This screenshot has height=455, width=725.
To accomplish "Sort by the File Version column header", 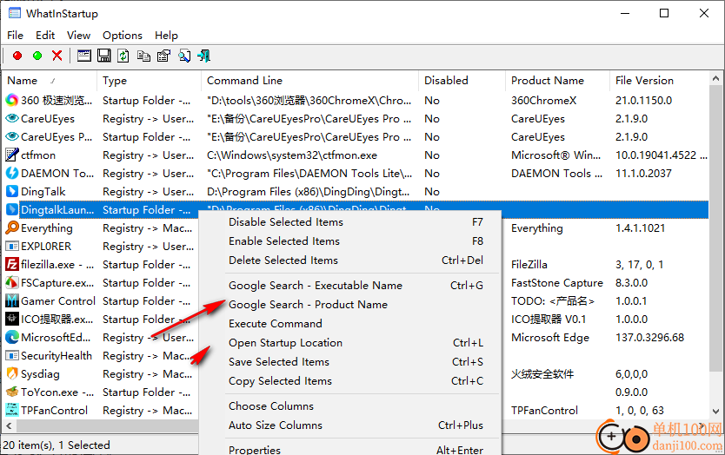I will [659, 81].
